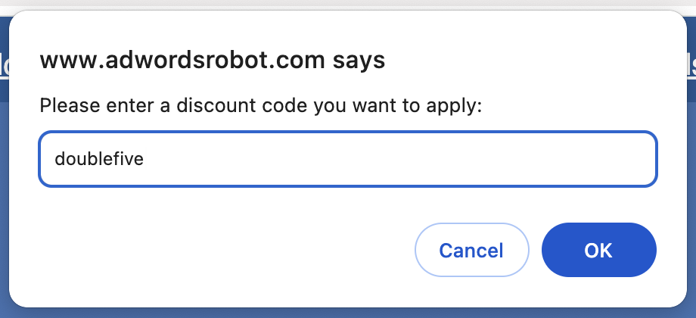Click the "www.adwordsrobot.com says" dialog title
The image size is (696, 318).
(213, 59)
